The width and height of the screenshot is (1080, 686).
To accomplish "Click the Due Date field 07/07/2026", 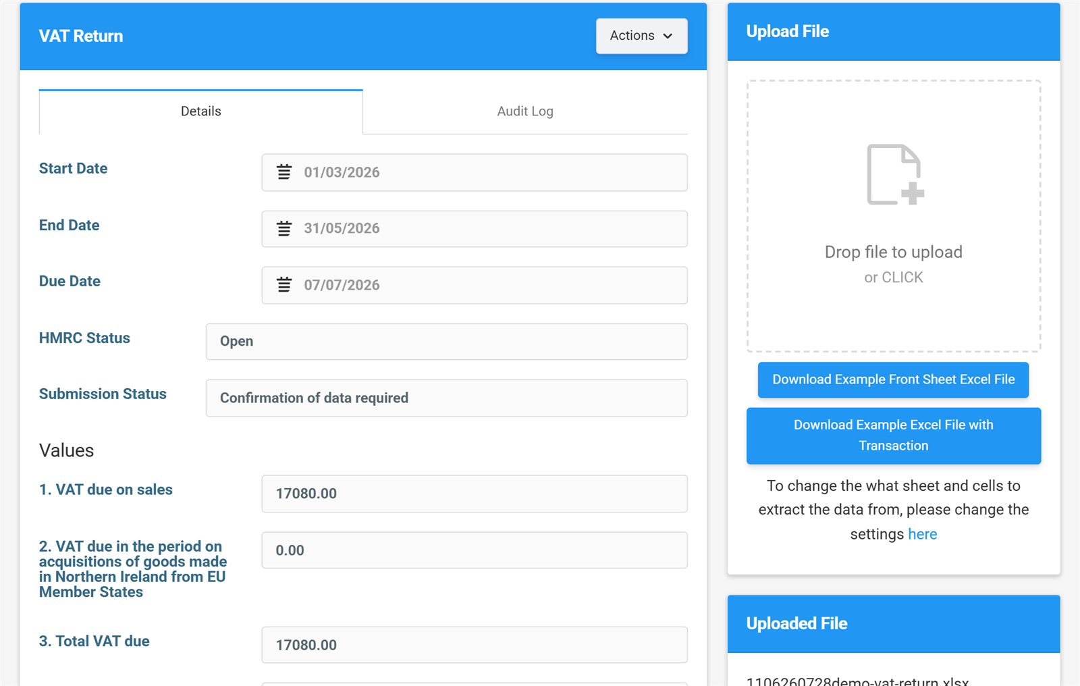I will (x=475, y=285).
